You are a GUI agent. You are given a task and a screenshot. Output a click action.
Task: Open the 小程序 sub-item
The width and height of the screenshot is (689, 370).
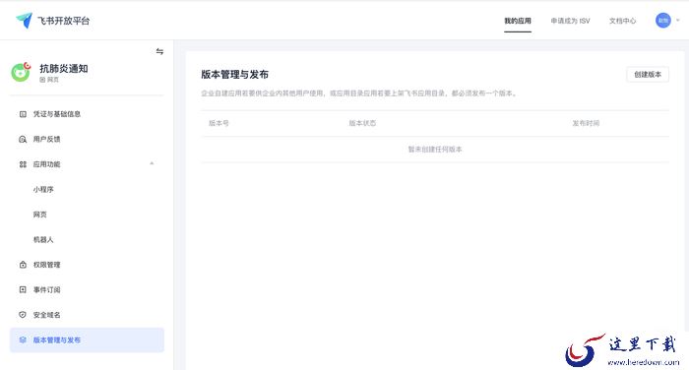43,189
